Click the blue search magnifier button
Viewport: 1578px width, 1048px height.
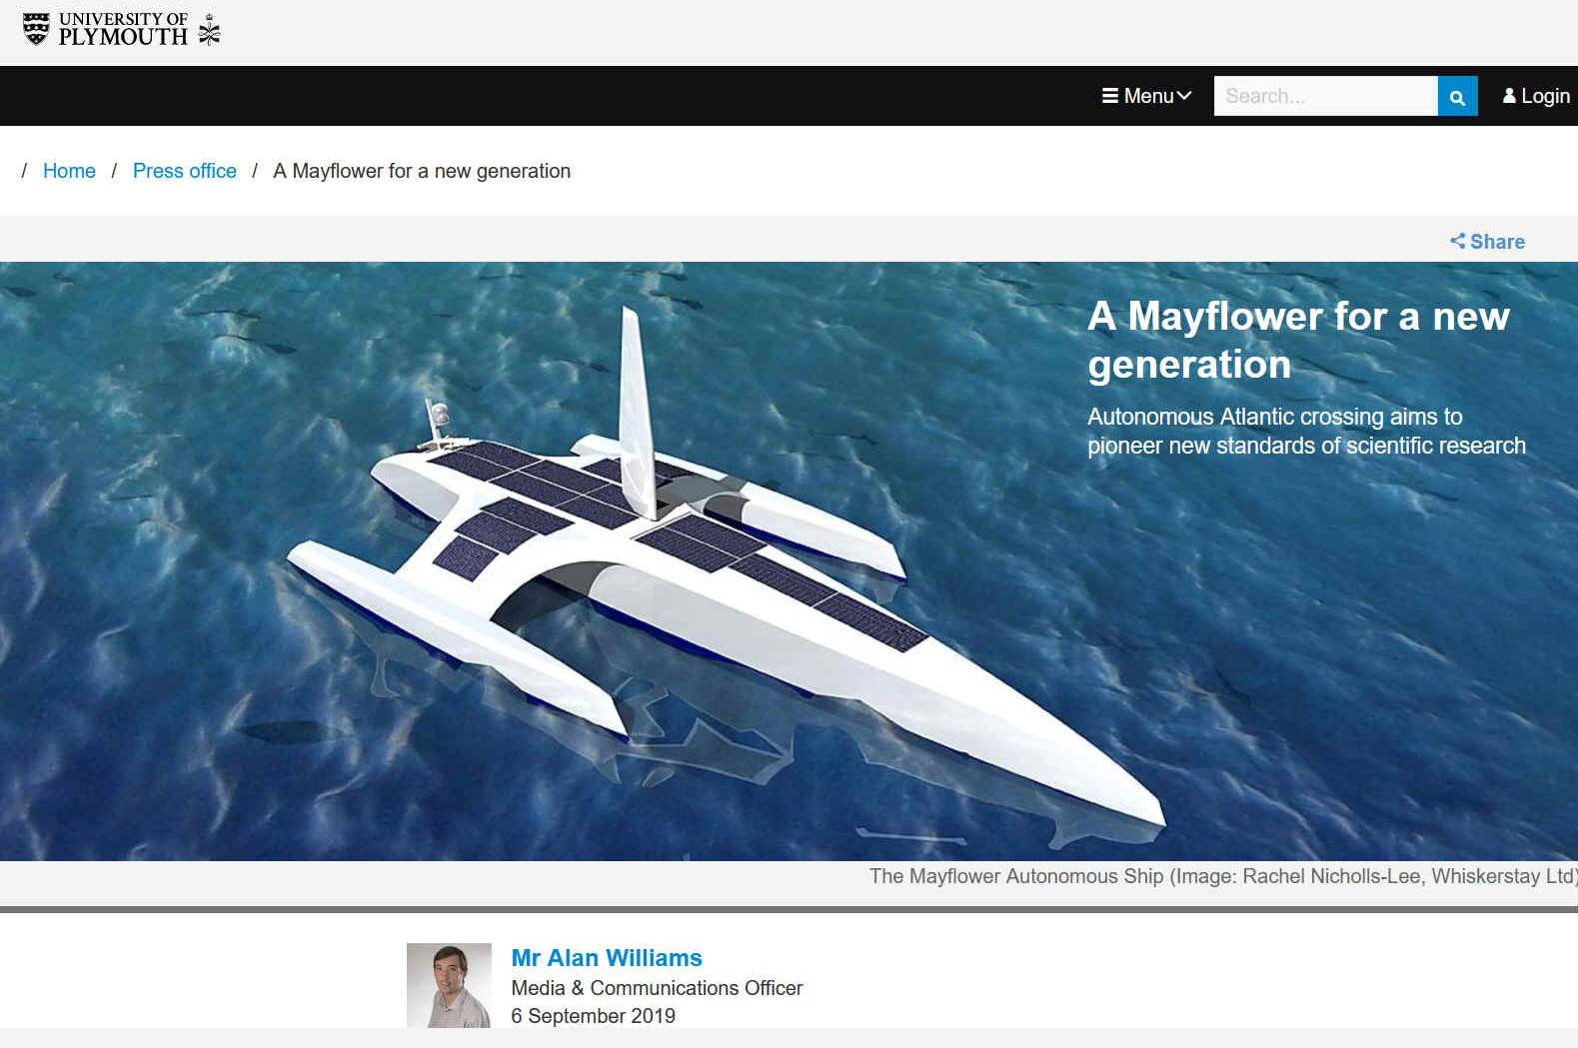pos(1457,96)
